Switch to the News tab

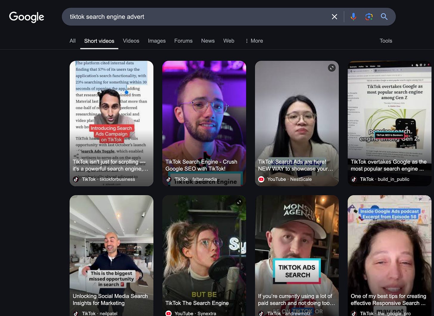[208, 41]
